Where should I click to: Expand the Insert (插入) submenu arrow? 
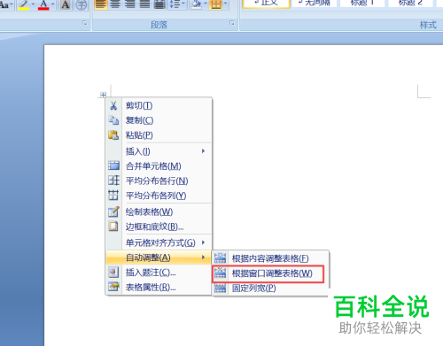(x=203, y=151)
